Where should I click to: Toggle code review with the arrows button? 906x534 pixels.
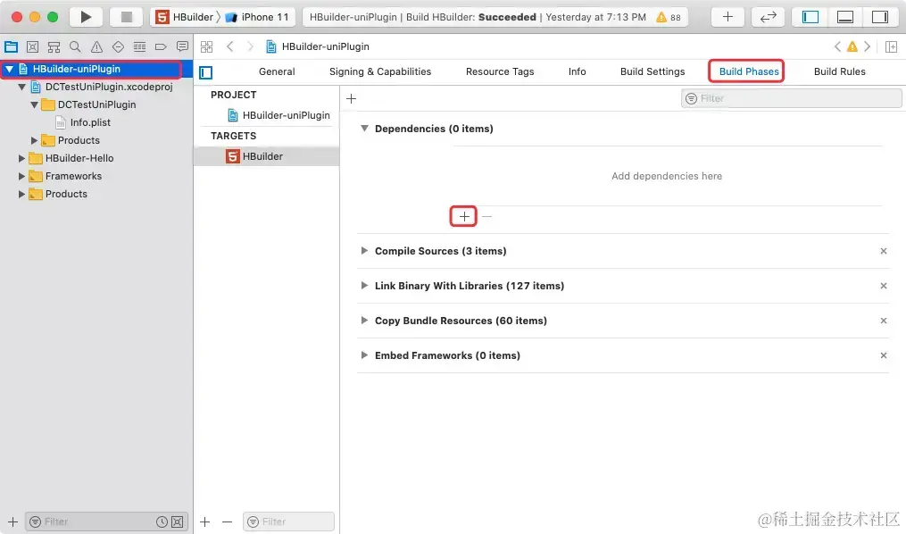point(768,17)
